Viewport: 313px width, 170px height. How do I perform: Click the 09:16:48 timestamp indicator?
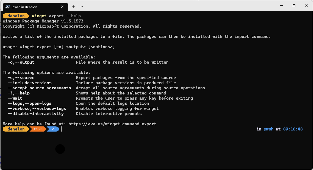coord(293,129)
